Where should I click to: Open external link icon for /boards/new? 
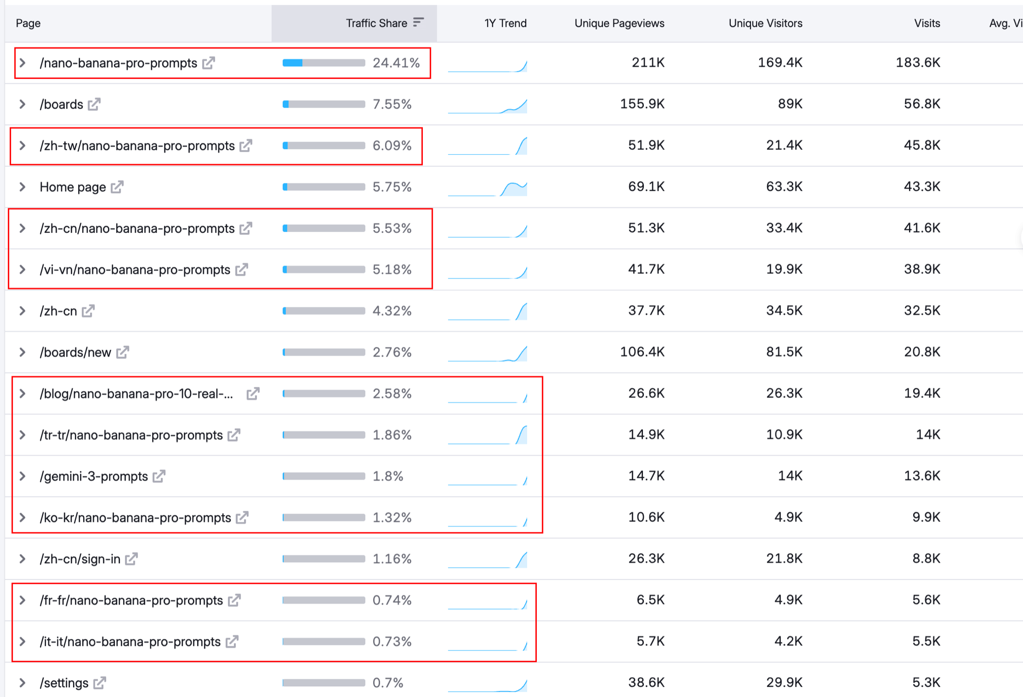122,352
